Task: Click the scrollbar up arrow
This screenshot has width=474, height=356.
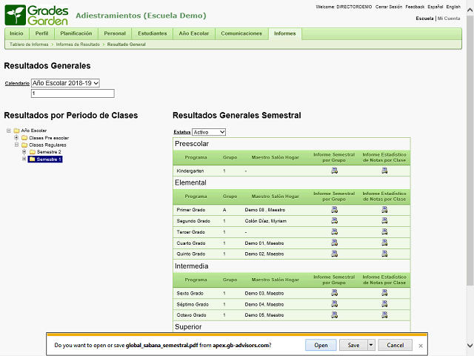Action: tap(470, 10)
